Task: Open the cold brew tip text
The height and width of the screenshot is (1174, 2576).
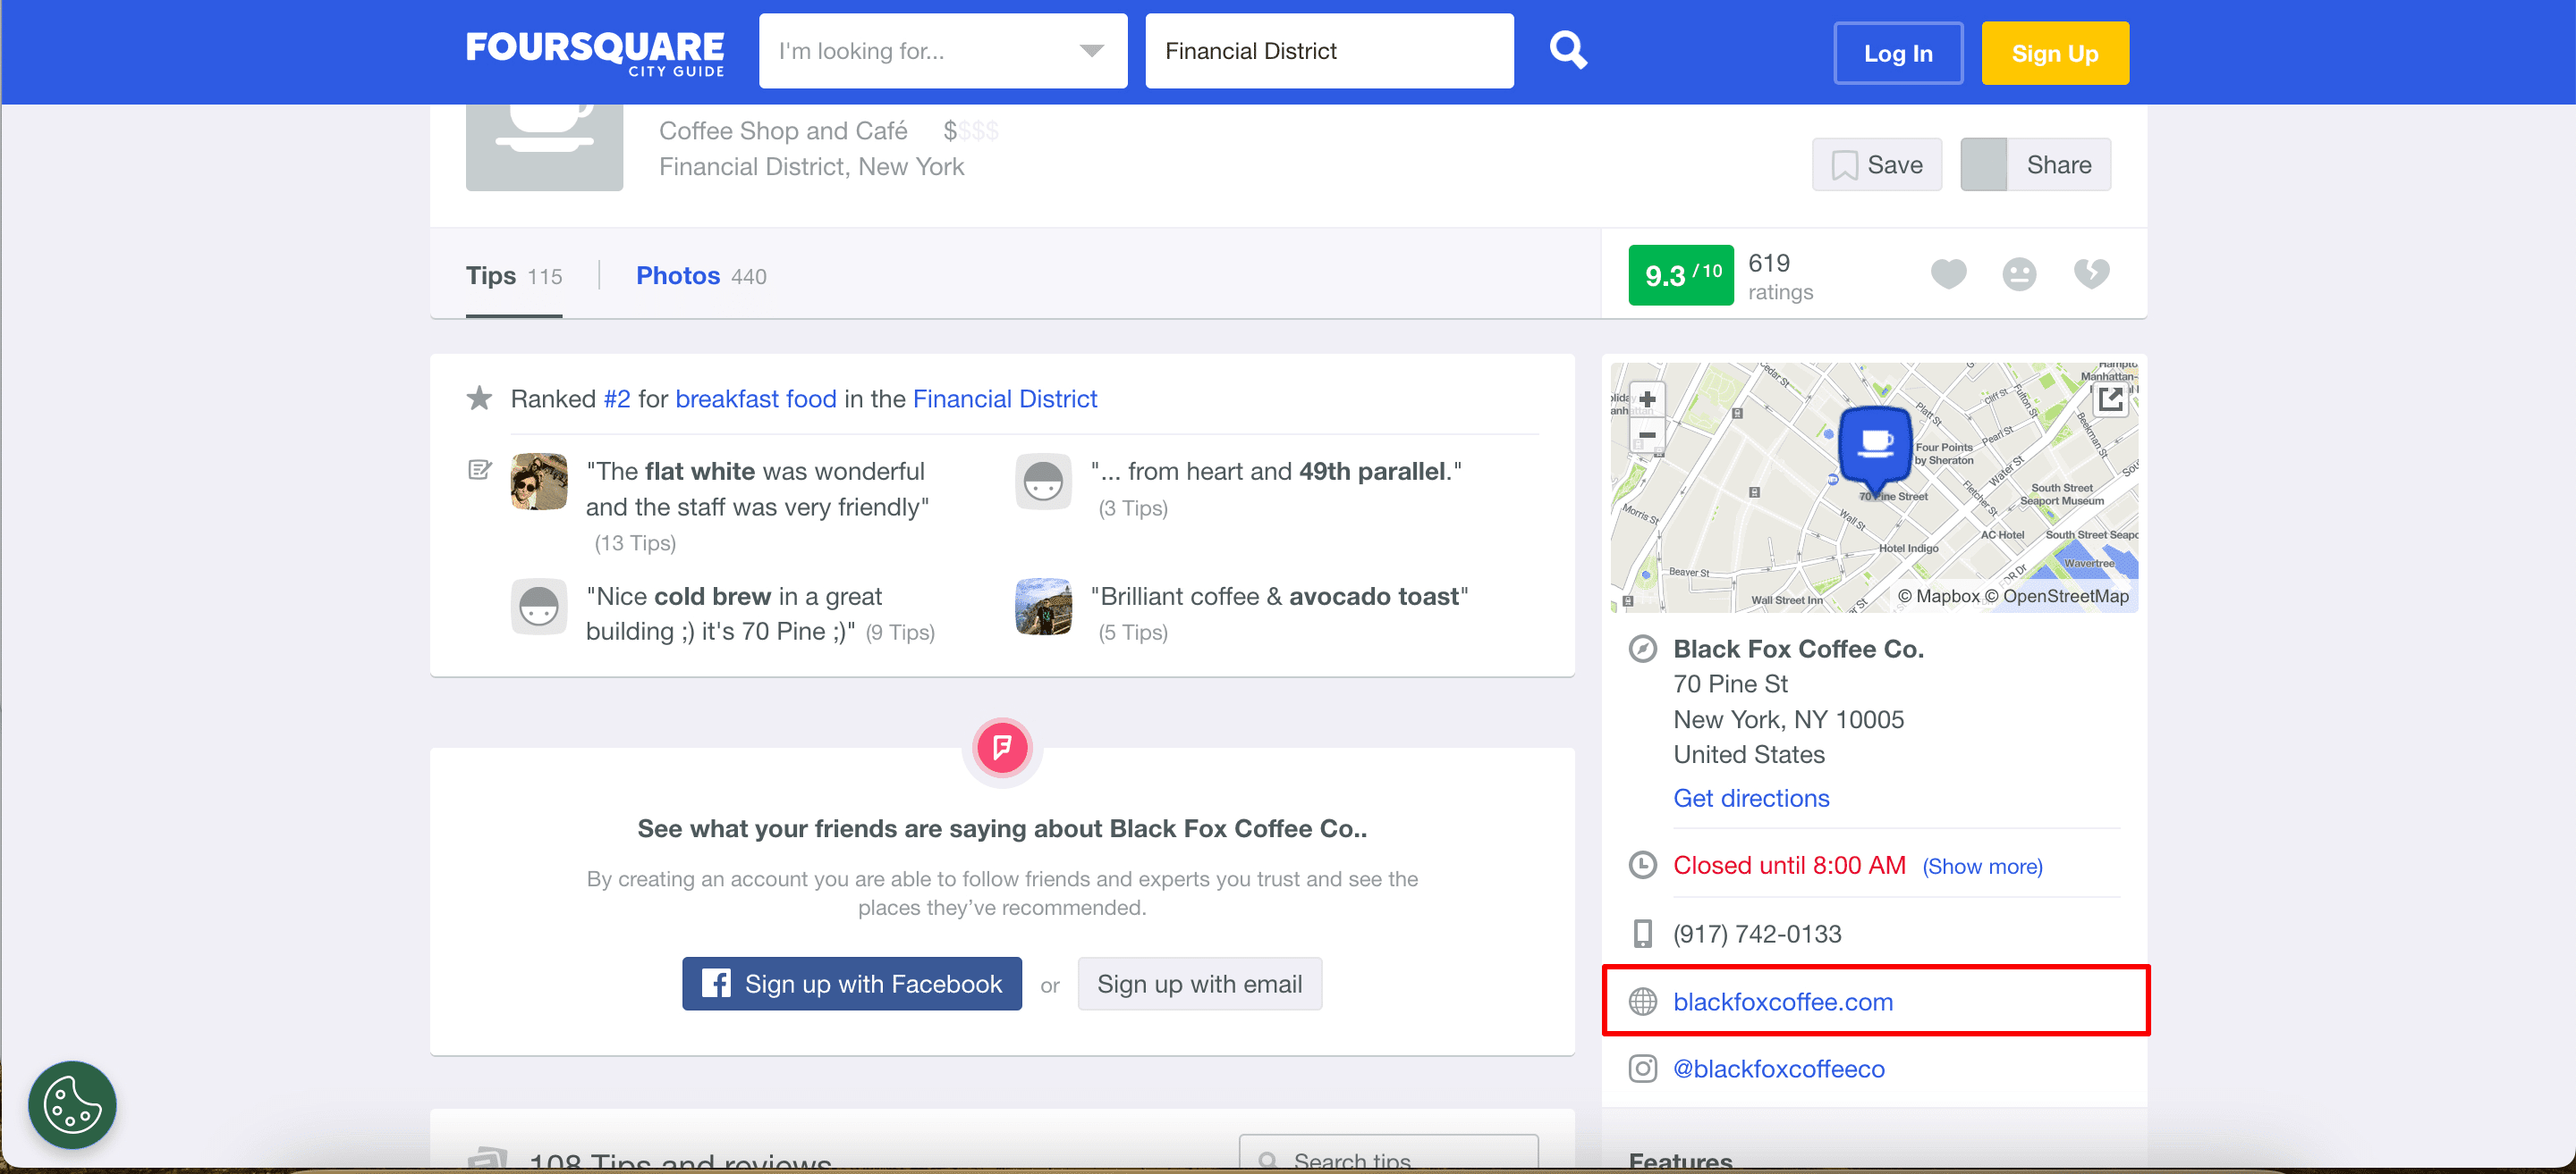Action: point(734,614)
